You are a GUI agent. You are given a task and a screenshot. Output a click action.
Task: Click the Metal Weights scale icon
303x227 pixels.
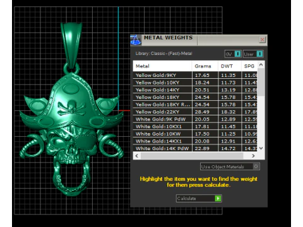click(x=136, y=40)
